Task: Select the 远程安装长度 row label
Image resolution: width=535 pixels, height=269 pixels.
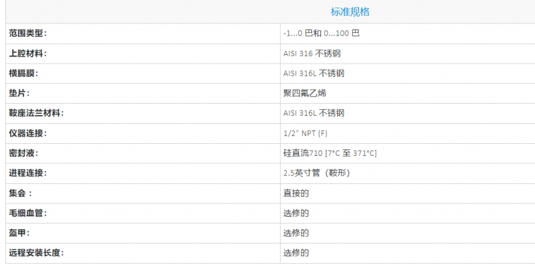Action: (36, 254)
